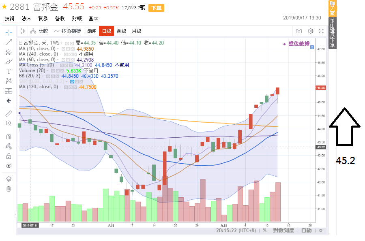Select the crosshair cursor tool
The width and height of the screenshot is (365, 241).
[x=9, y=32]
